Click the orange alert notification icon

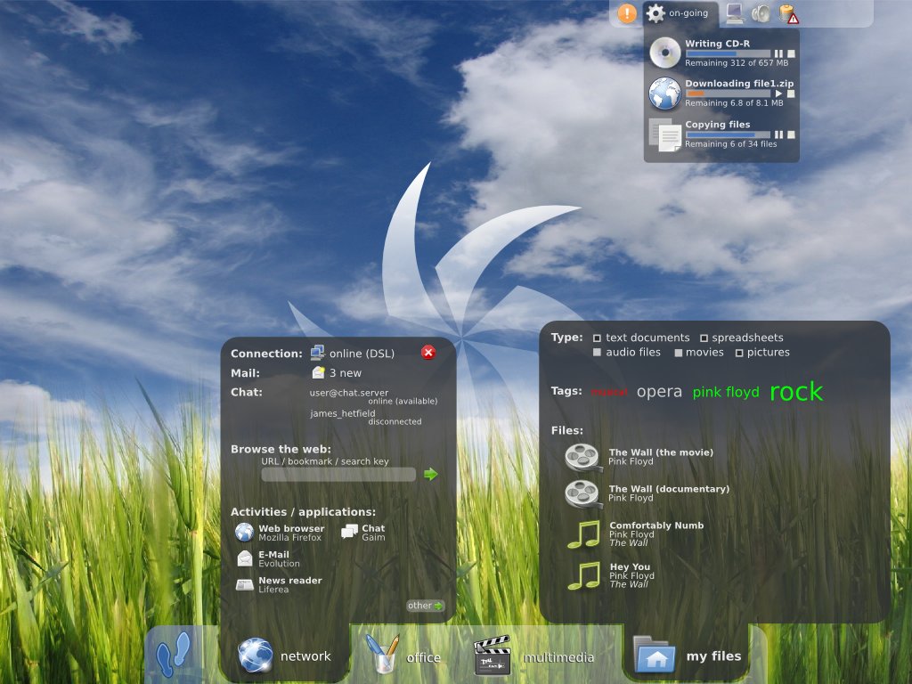coord(627,13)
